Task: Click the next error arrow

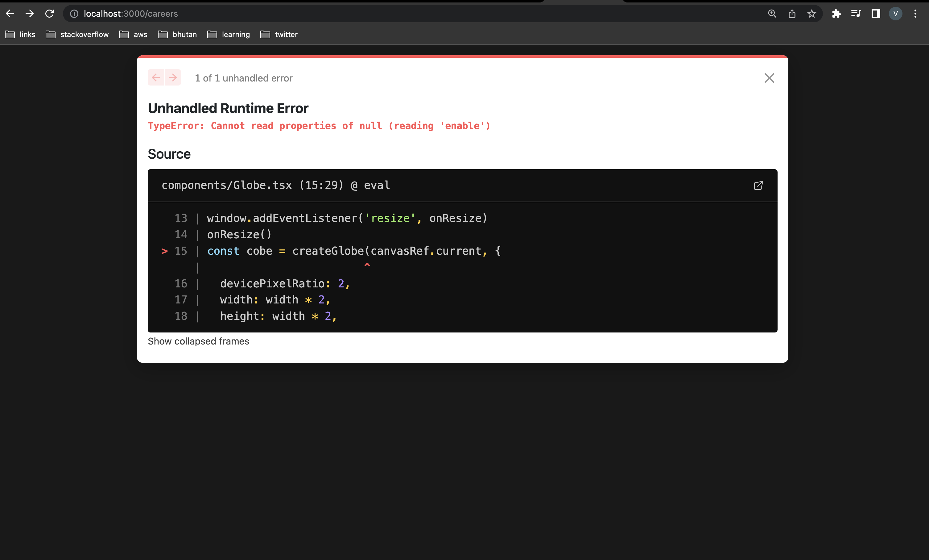Action: pyautogui.click(x=173, y=77)
